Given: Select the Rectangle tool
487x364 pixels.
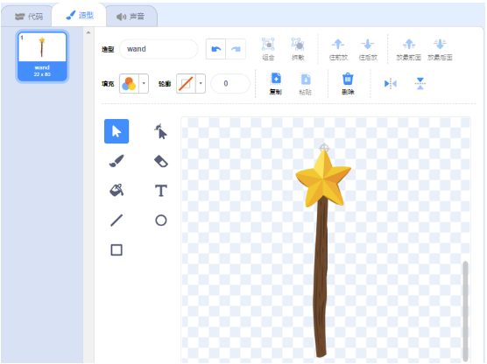Looking at the screenshot, I should (x=116, y=249).
